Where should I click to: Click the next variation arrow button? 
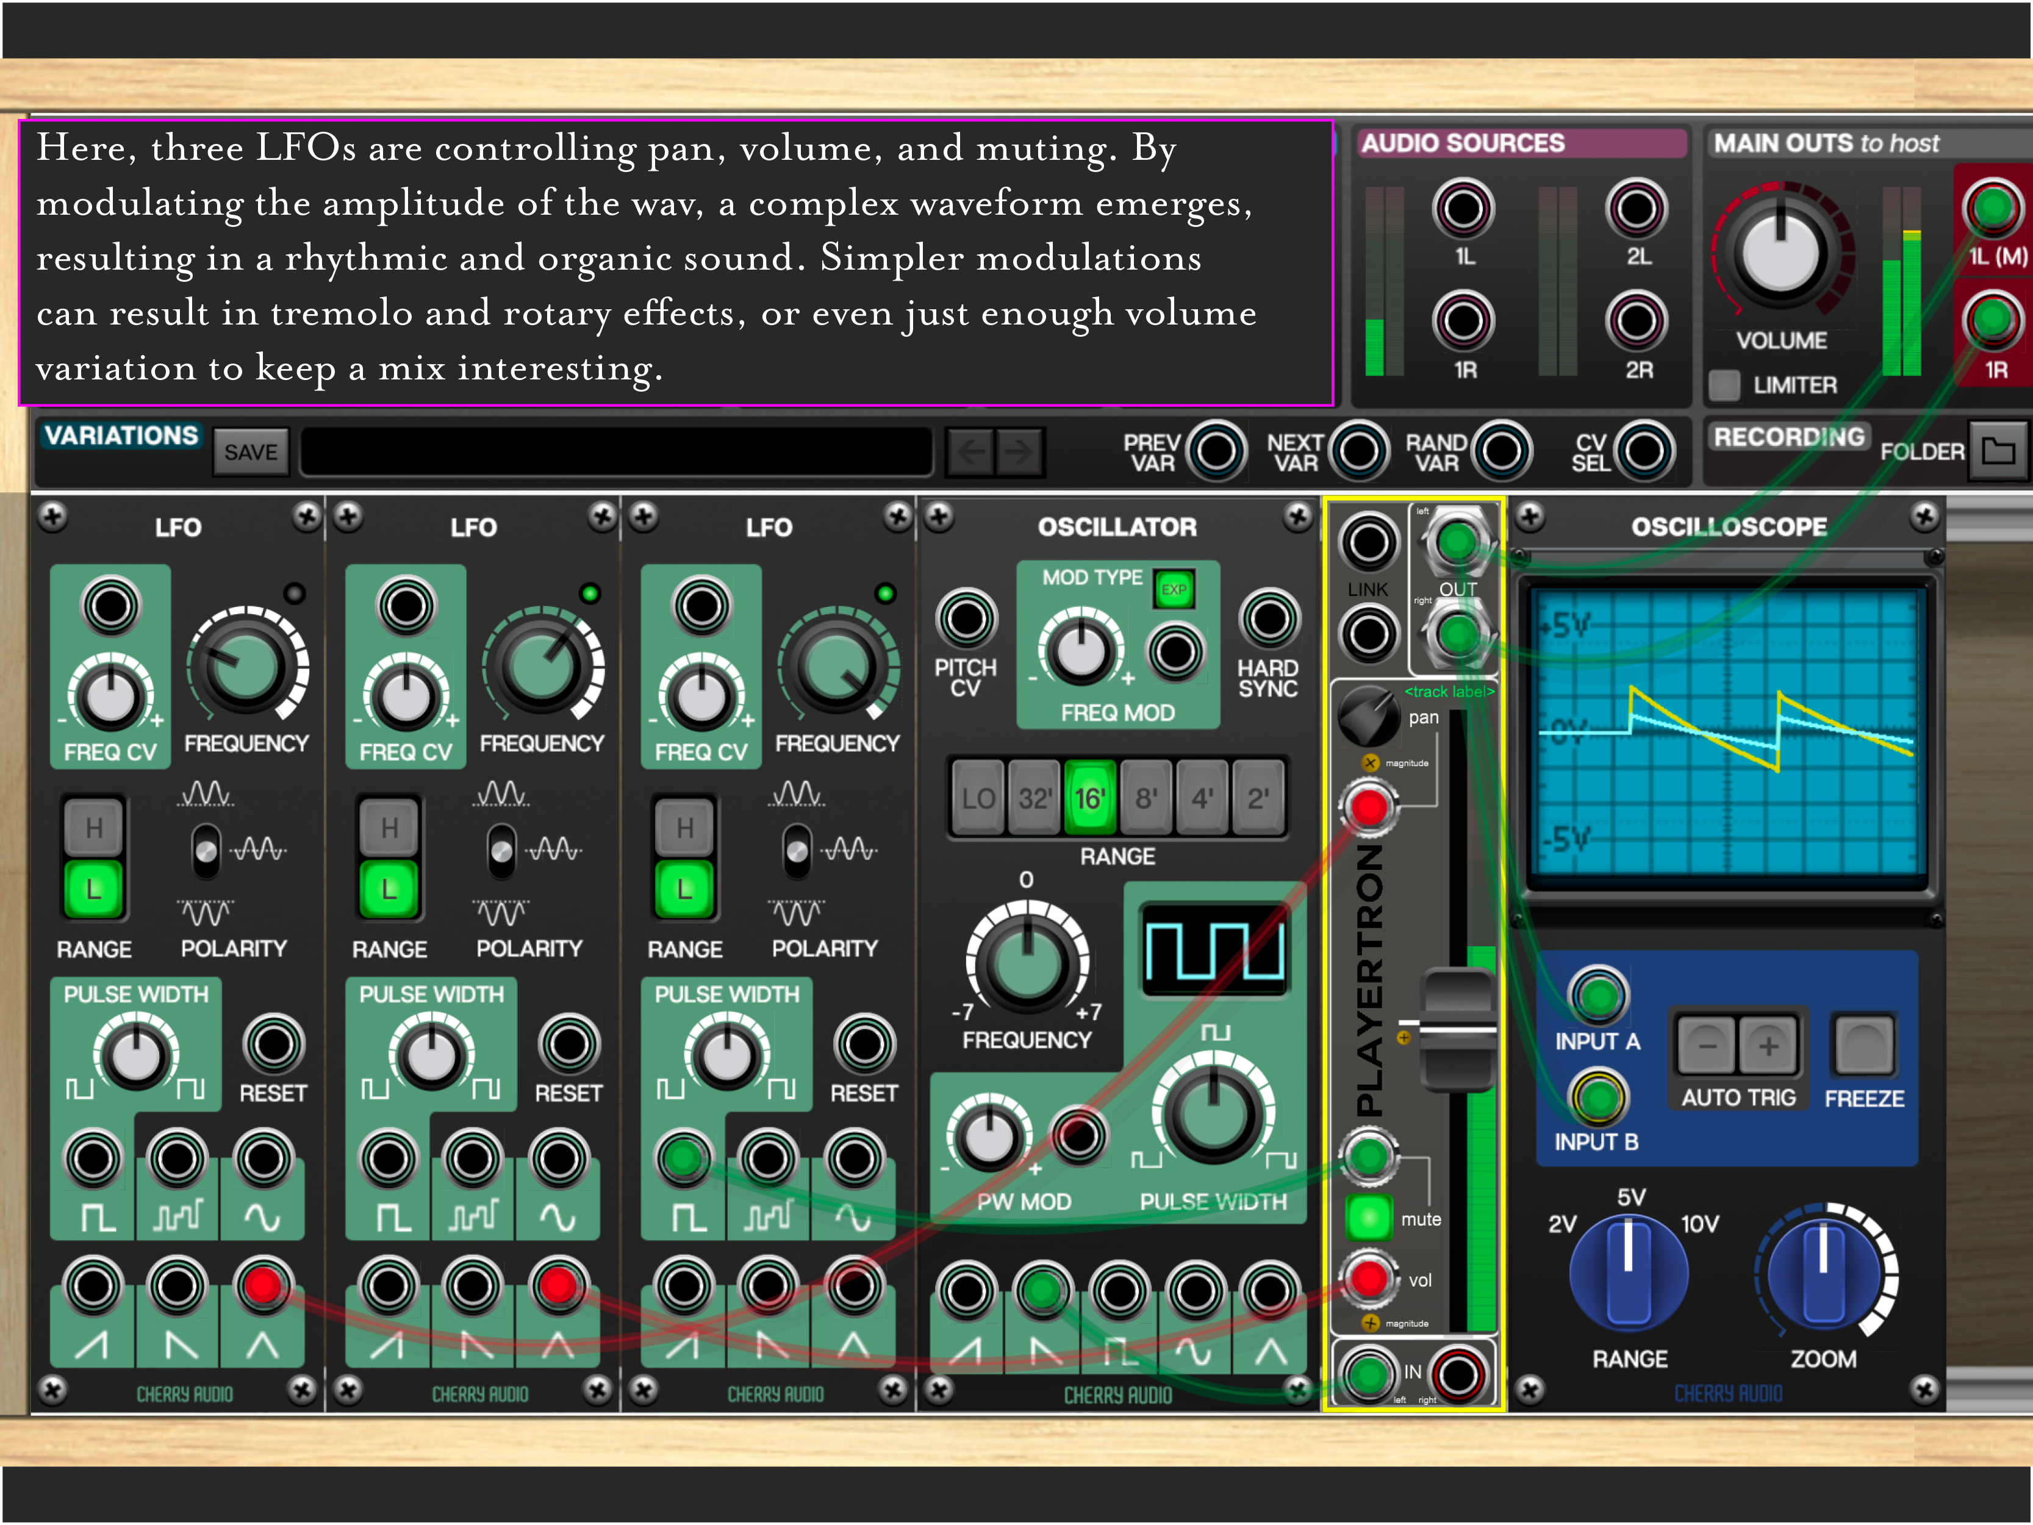pos(1019,451)
